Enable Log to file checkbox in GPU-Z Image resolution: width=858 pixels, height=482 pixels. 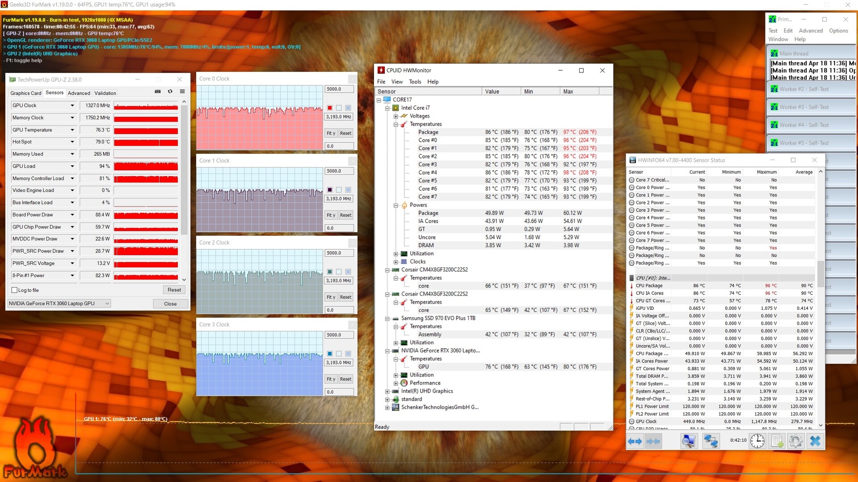click(x=14, y=290)
